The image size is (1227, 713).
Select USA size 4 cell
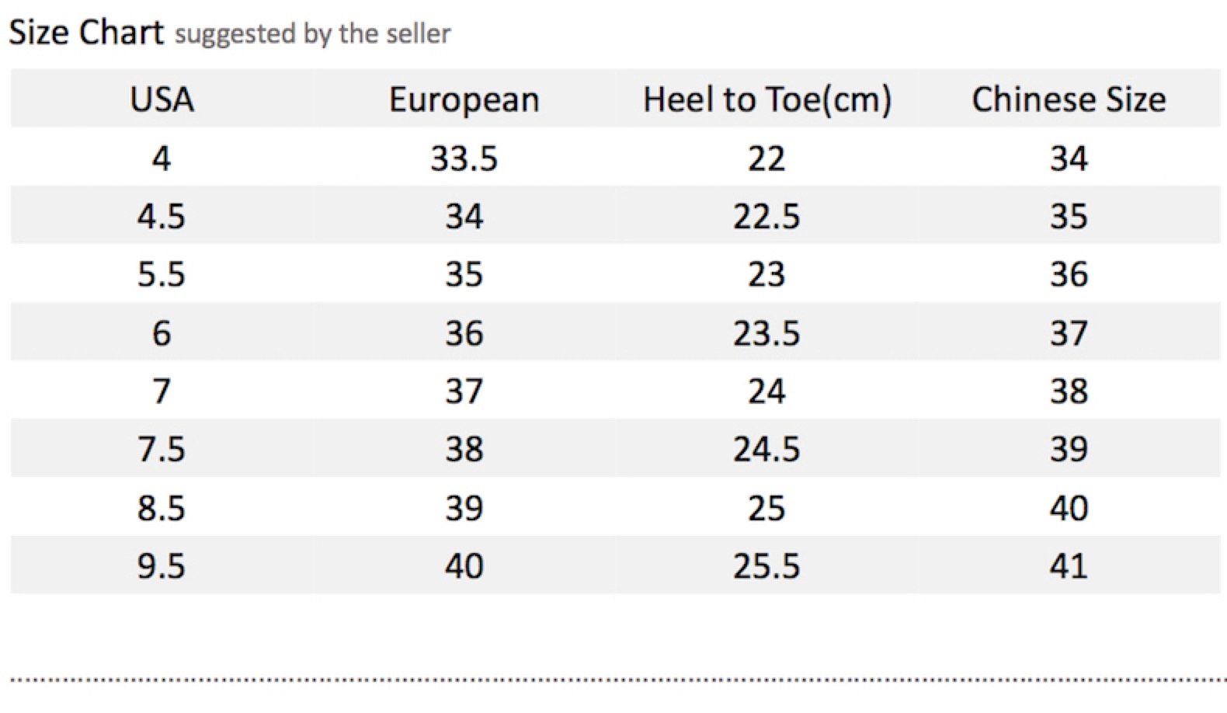coord(162,158)
